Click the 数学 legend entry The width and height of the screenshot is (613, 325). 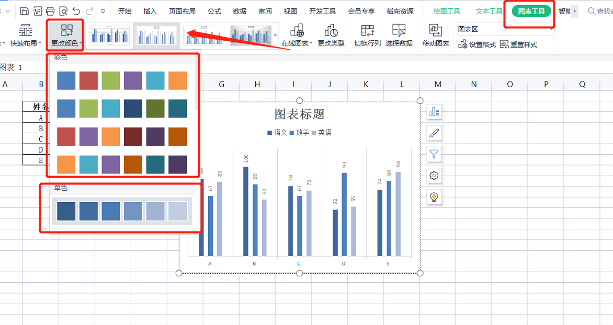[300, 132]
